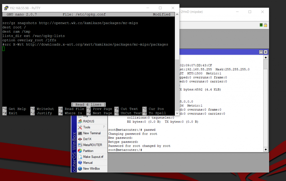The width and height of the screenshot is (286, 181).
Task: Click '^K Cut Text' shortcut in nano
Action: [x=126, y=109]
